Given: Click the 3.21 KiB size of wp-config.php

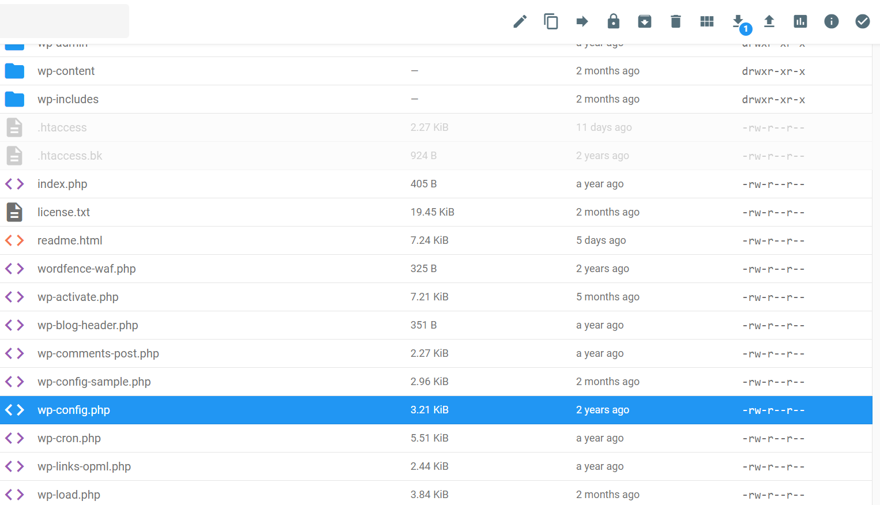Looking at the screenshot, I should [x=430, y=410].
